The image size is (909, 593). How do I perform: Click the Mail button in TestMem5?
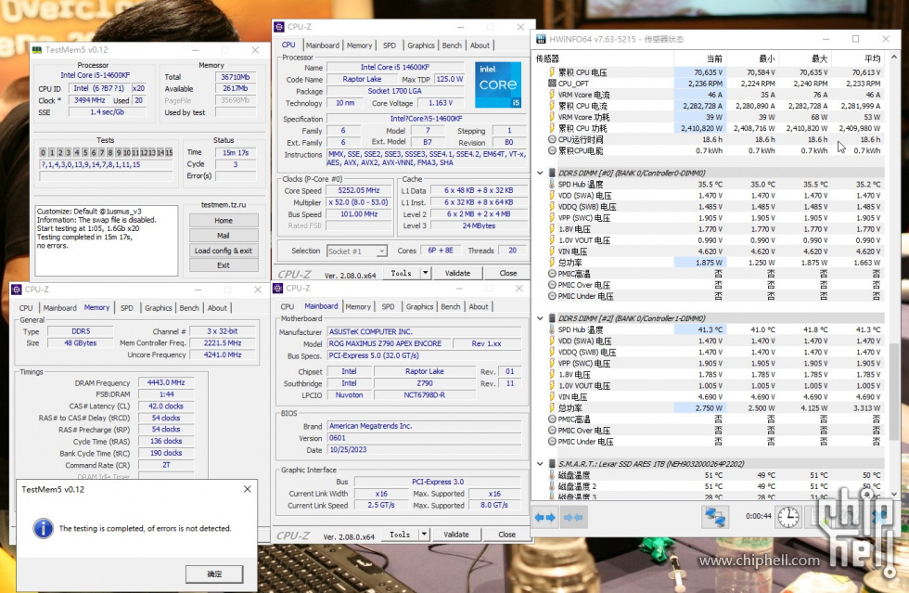point(224,236)
